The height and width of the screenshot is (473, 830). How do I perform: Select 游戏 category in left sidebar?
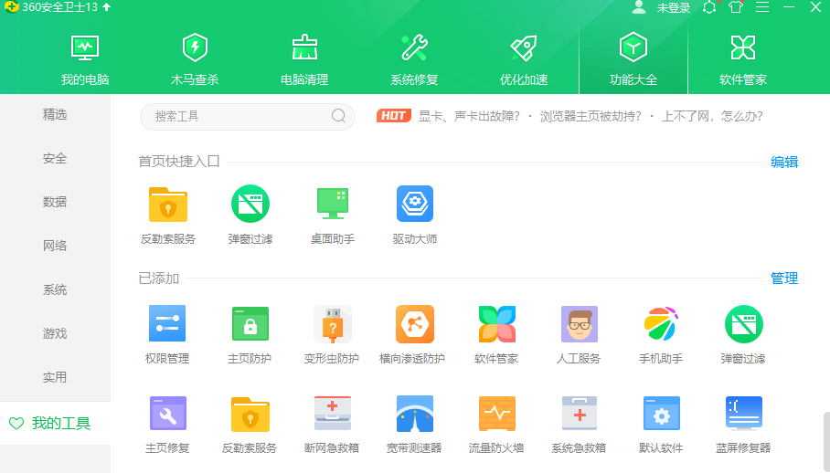pos(55,333)
